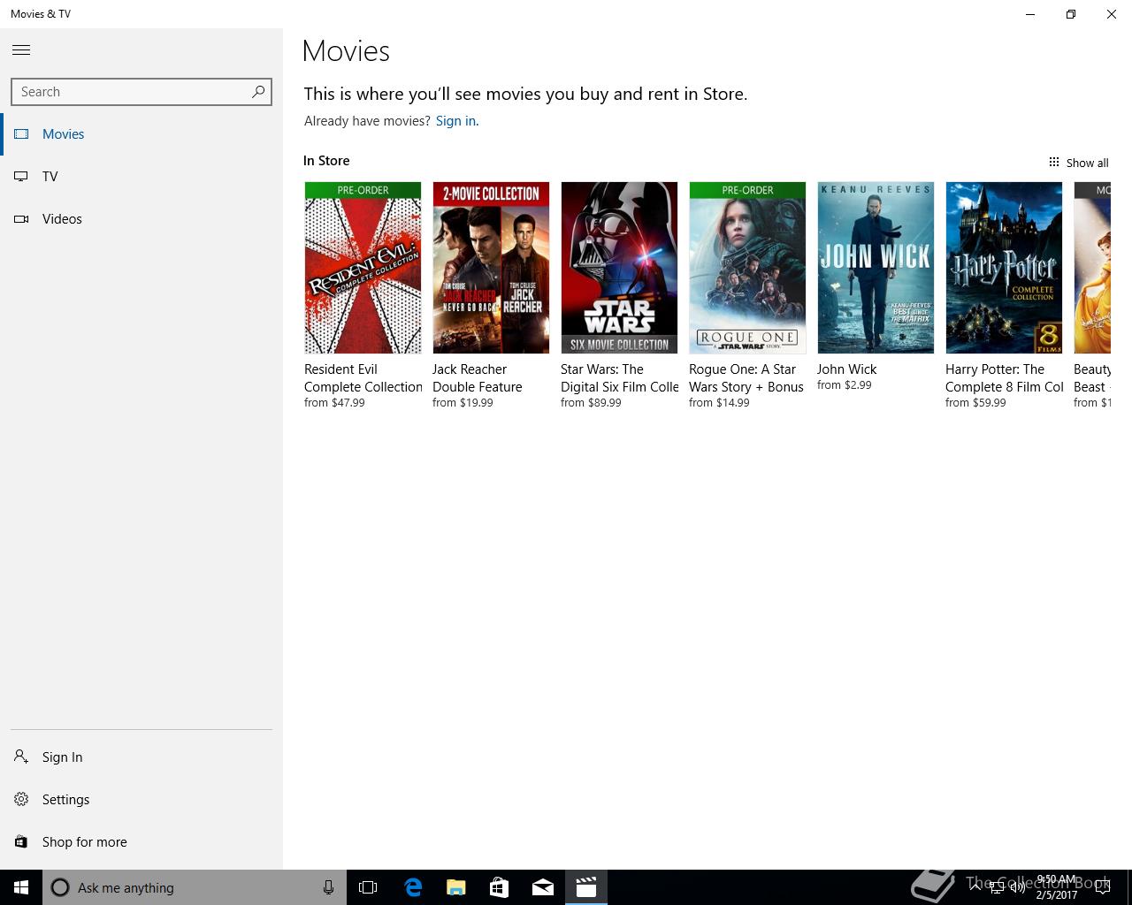Click Shop for more

tap(141, 842)
